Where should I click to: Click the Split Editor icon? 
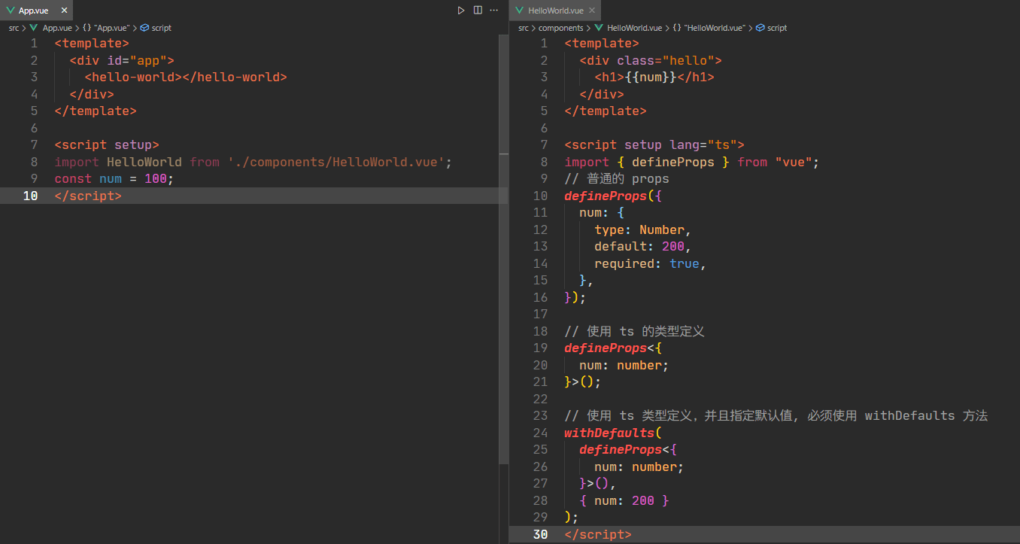point(478,11)
